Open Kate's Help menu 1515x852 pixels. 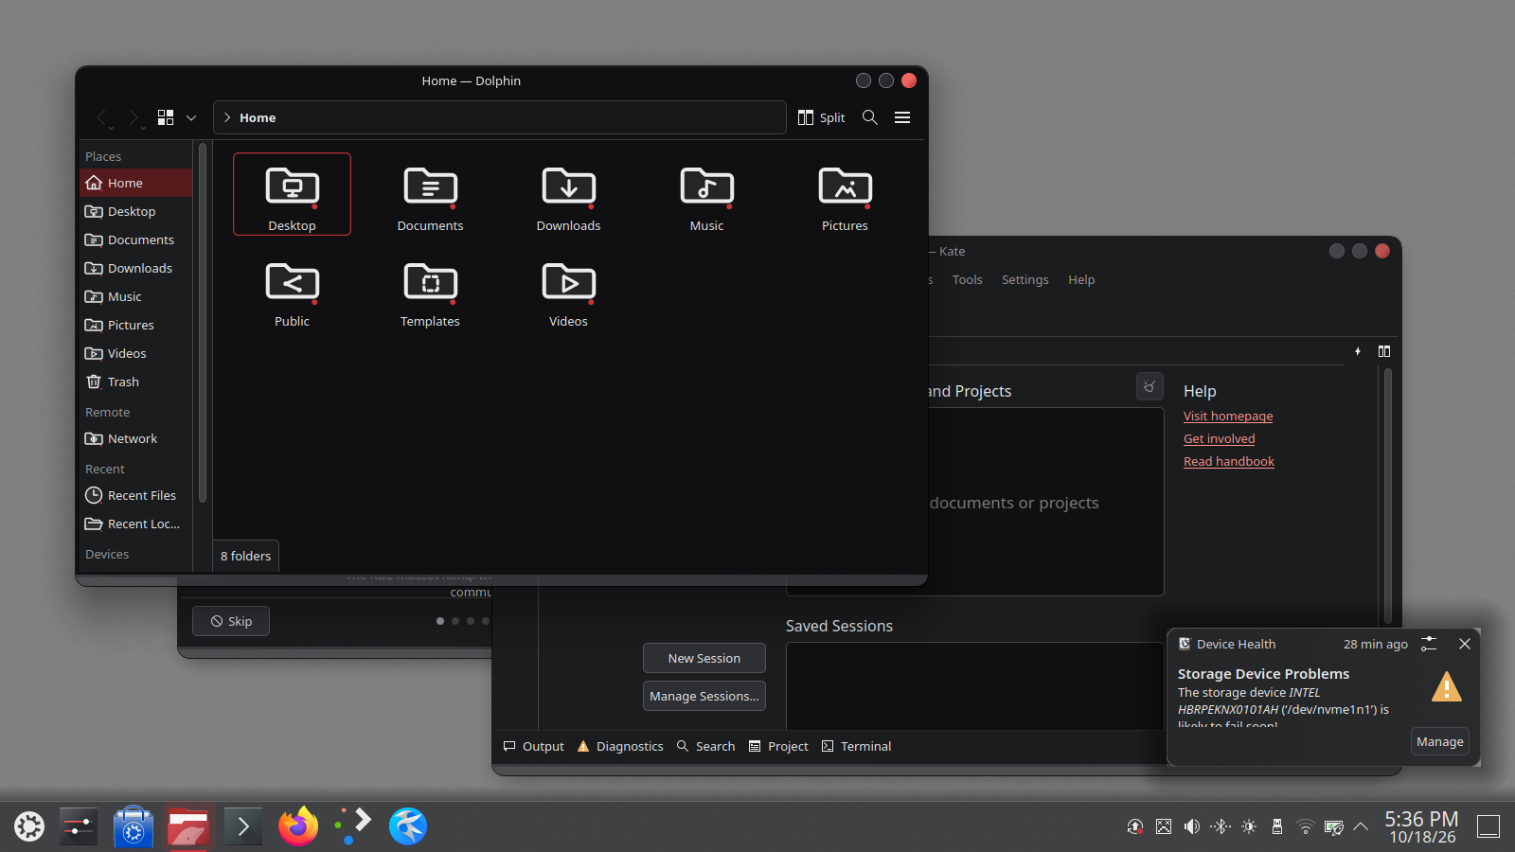1081,279
